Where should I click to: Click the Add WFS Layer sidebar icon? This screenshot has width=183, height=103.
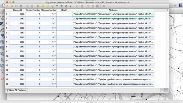2,54
